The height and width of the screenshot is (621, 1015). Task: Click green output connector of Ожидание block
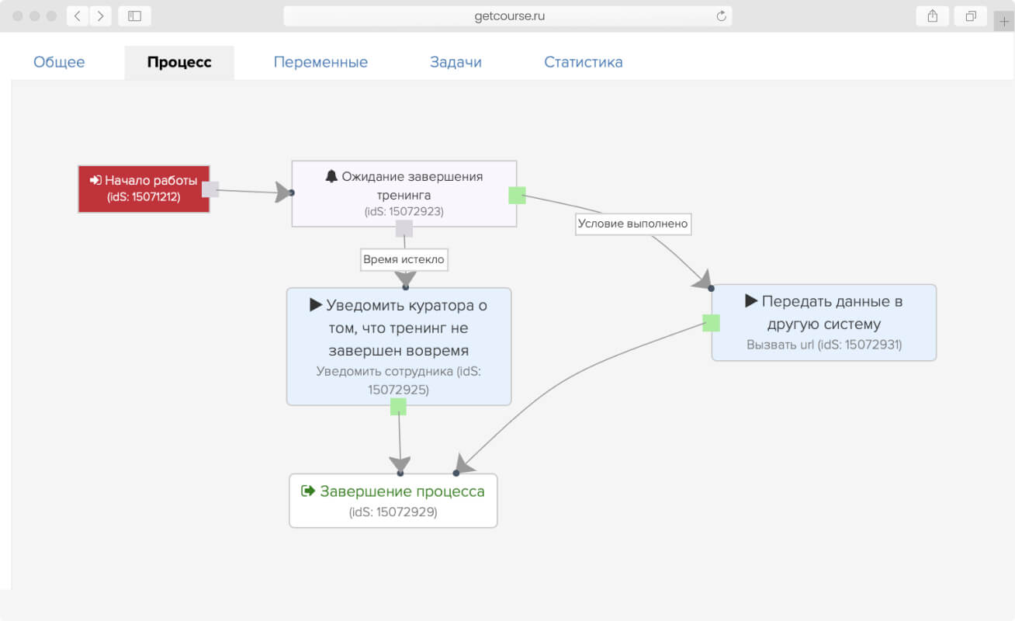tap(517, 196)
